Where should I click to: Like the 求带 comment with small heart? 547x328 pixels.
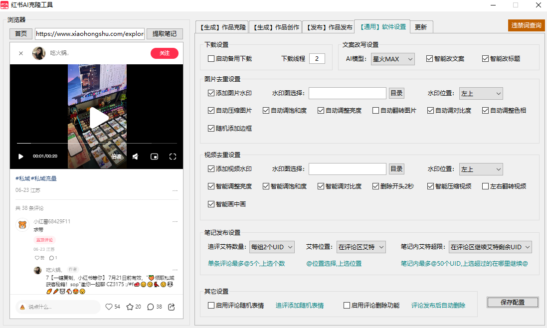37,258
